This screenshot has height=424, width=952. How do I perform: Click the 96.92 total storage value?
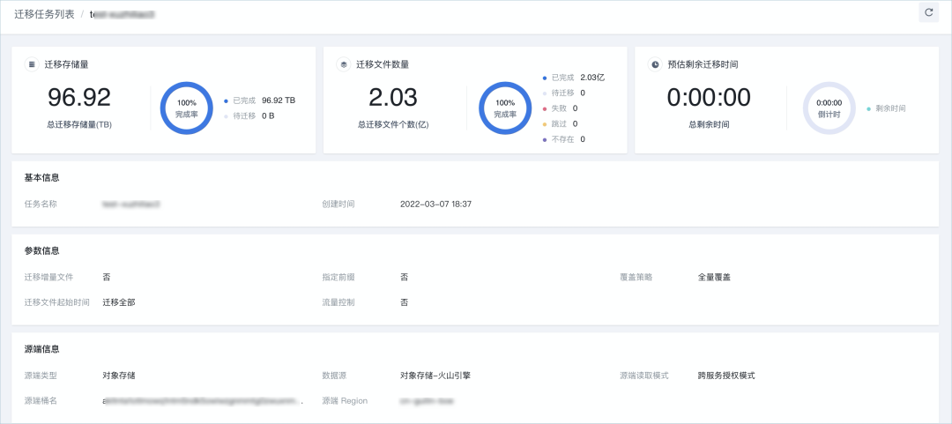coord(79,97)
